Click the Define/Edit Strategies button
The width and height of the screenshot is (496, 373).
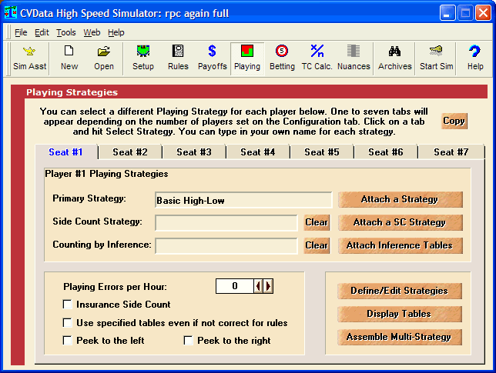point(399,291)
